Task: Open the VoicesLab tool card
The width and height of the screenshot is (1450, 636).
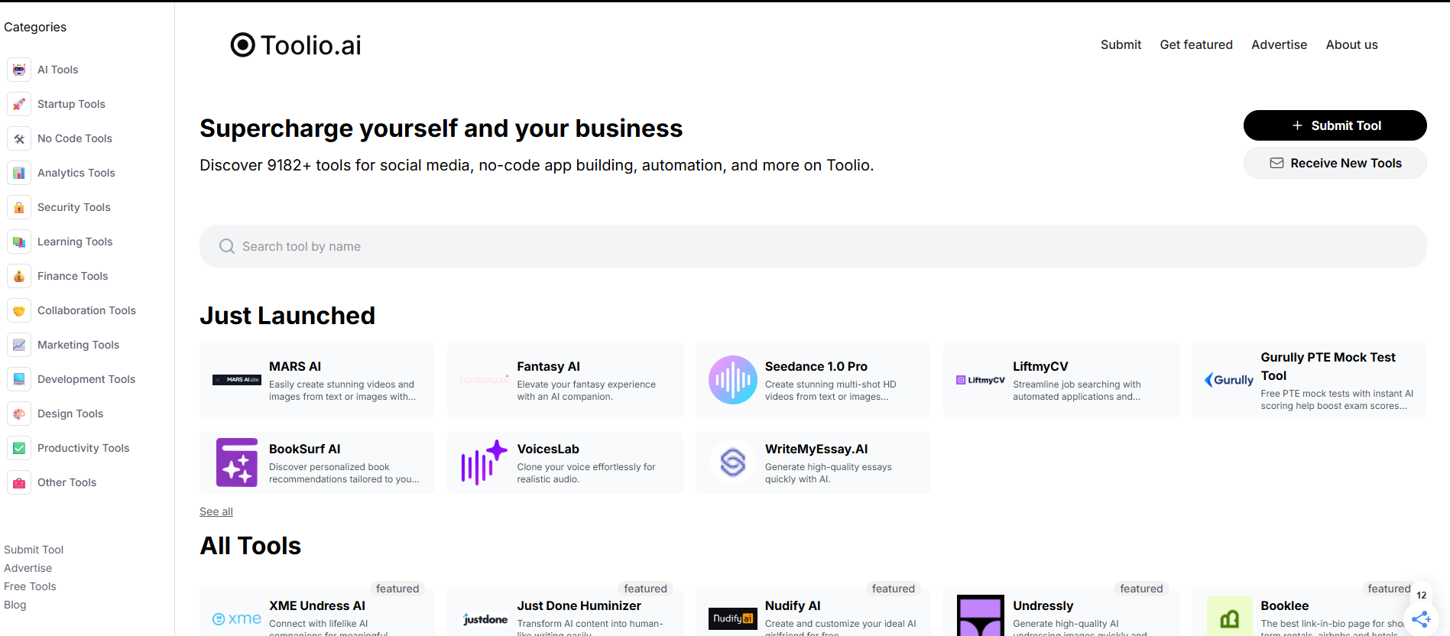Action: (x=565, y=462)
